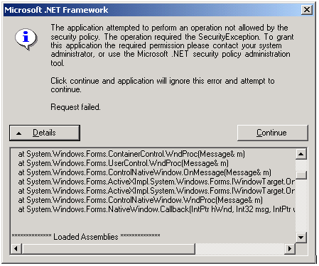The width and height of the screenshot is (319, 266).
Task: Click the Loaded Assemblies heading text
Action: [86, 237]
